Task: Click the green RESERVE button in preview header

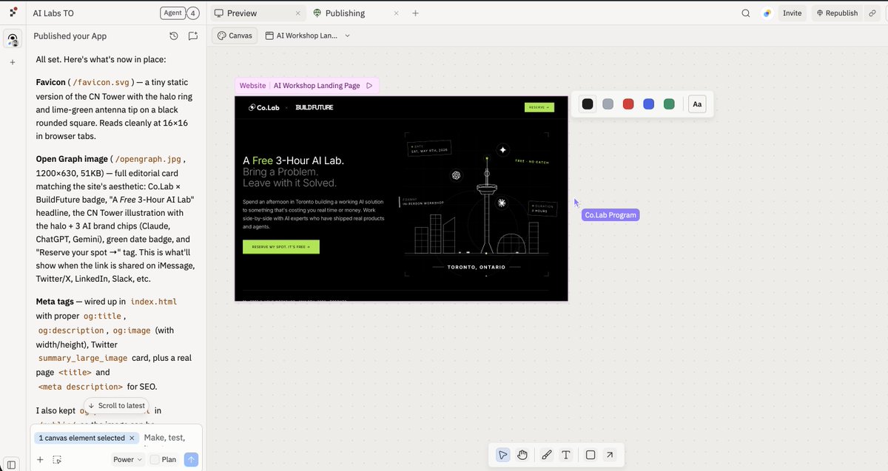Action: (539, 107)
